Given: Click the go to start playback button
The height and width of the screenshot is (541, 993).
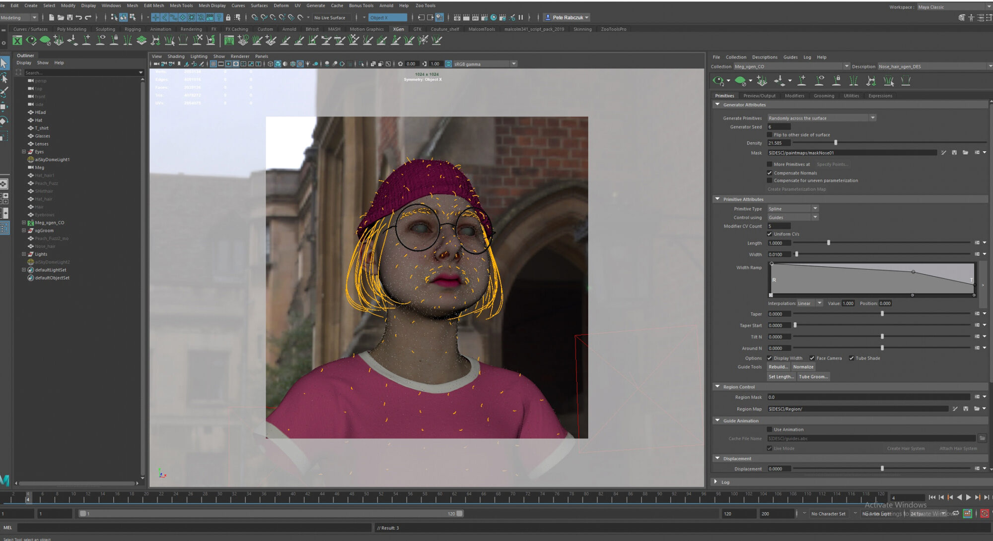Looking at the screenshot, I should tap(932, 497).
